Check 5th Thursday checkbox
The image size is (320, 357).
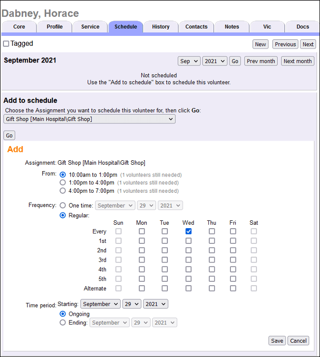(x=212, y=279)
